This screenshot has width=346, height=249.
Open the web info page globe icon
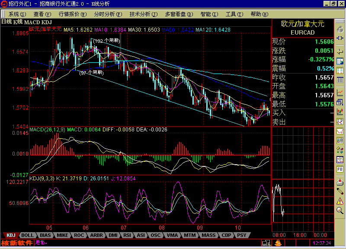pos(340,61)
